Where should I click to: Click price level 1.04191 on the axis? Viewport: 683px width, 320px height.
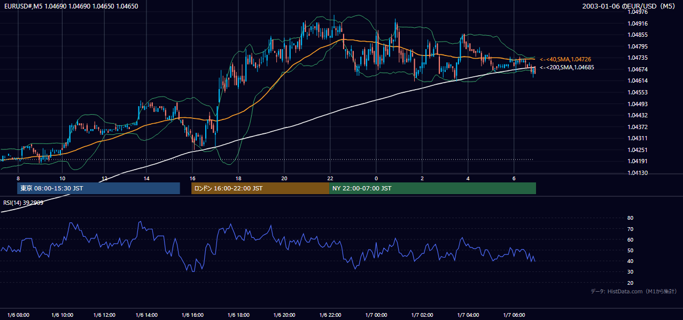(638, 161)
